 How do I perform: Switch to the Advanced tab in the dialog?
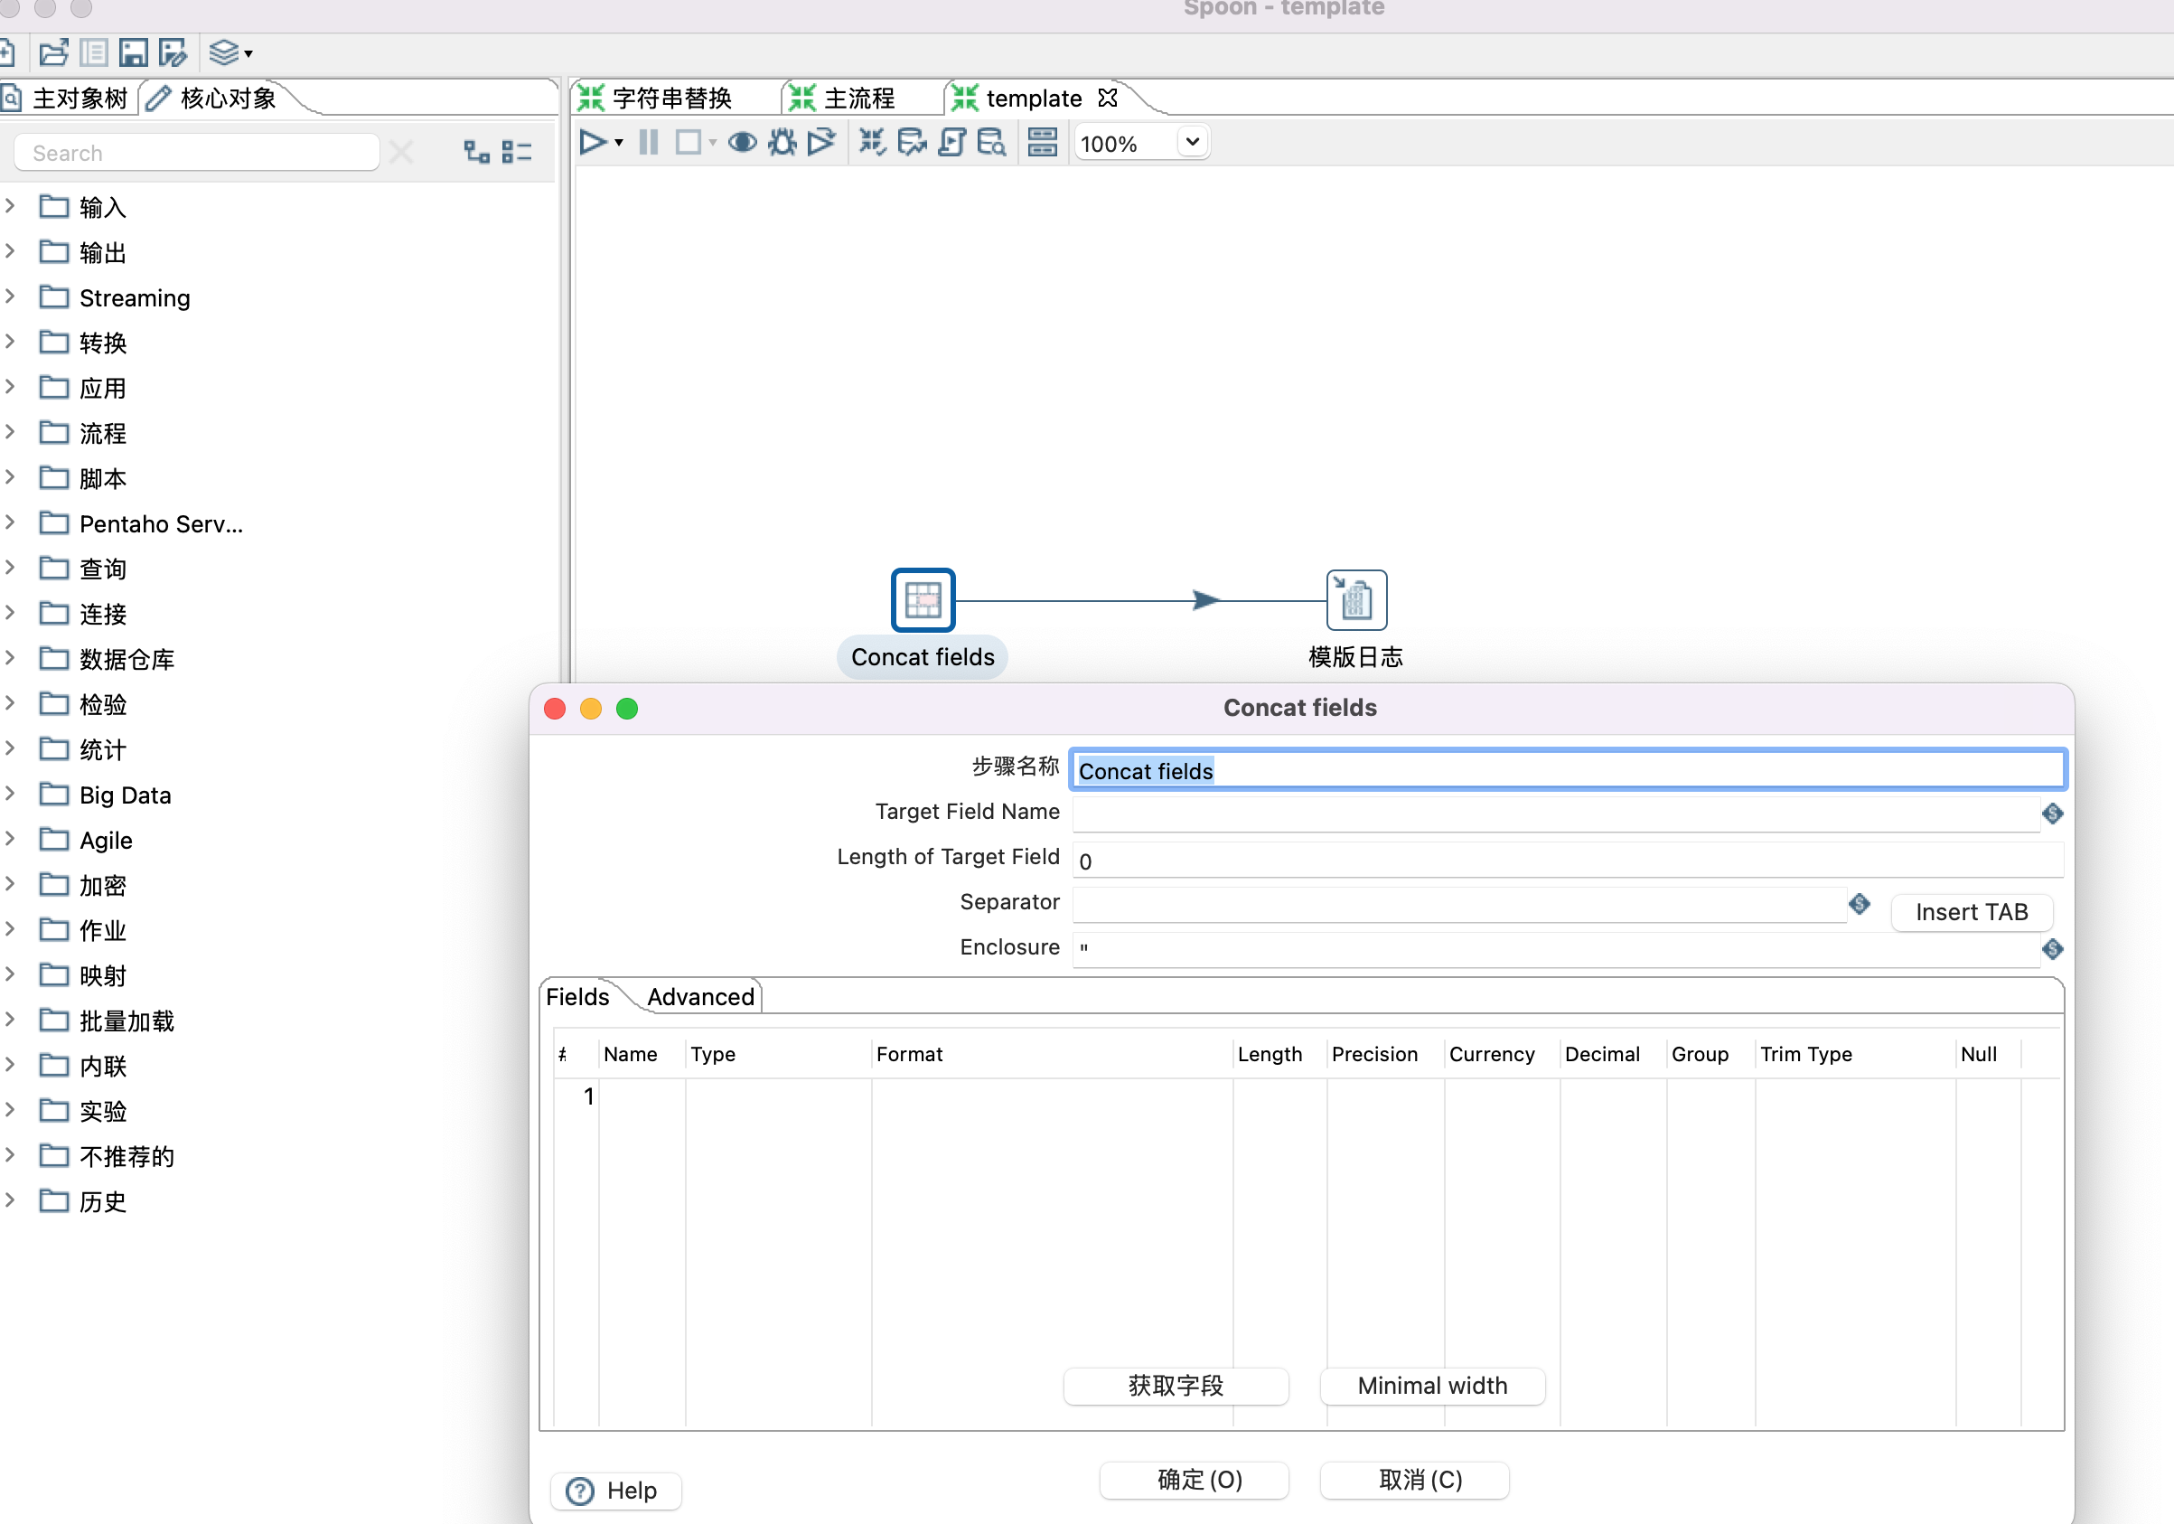click(x=698, y=996)
